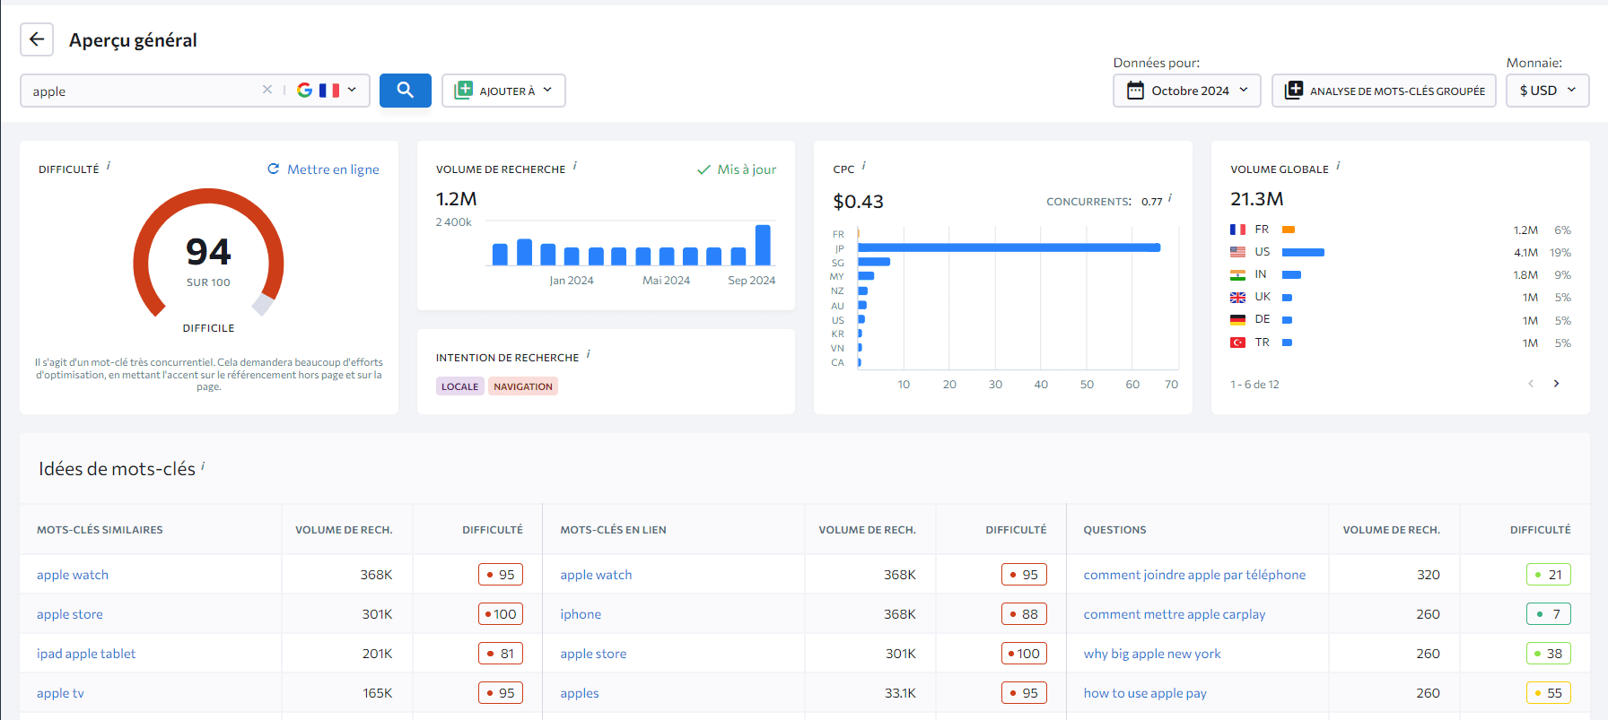Click the 21.3M global volume value
Viewport: 1608px width, 720px height.
tap(1257, 199)
